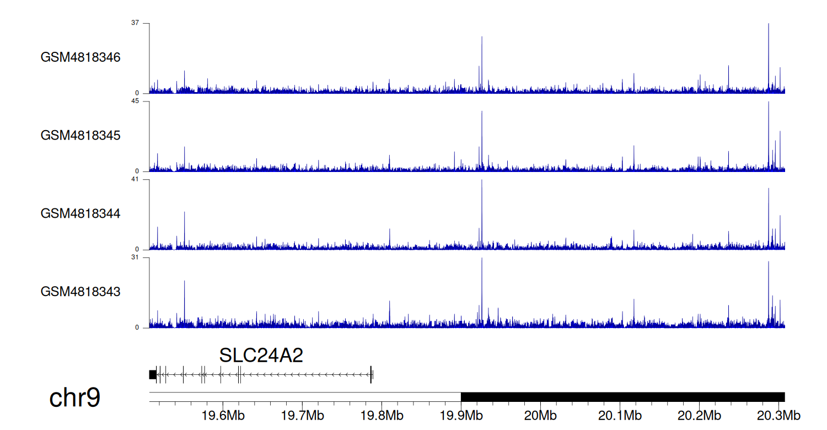
Task: Click the y-axis maximum value 45
Action: pyautogui.click(x=135, y=101)
